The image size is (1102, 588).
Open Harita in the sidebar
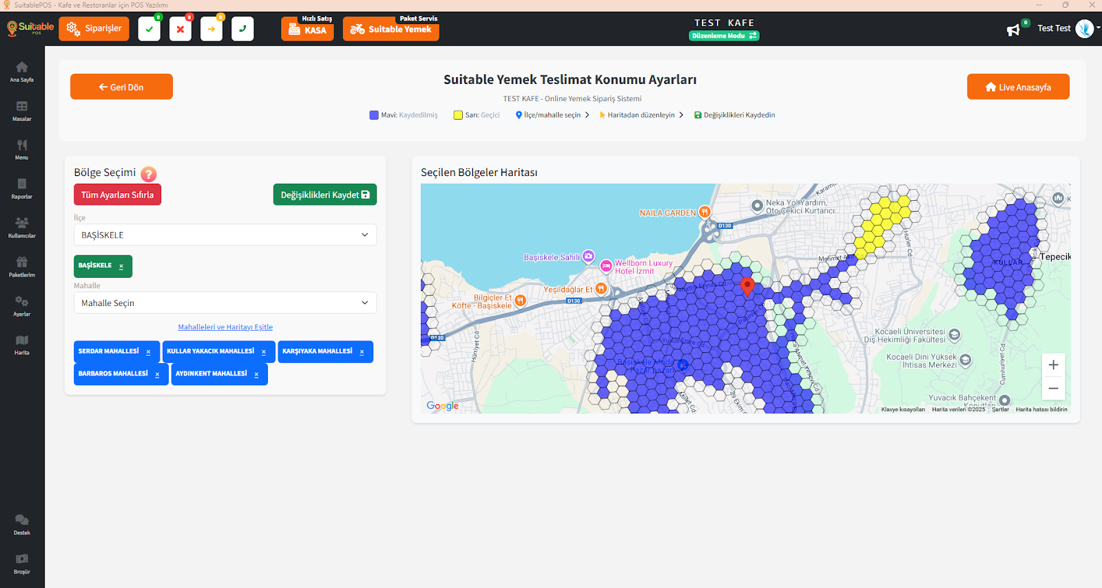click(x=22, y=345)
